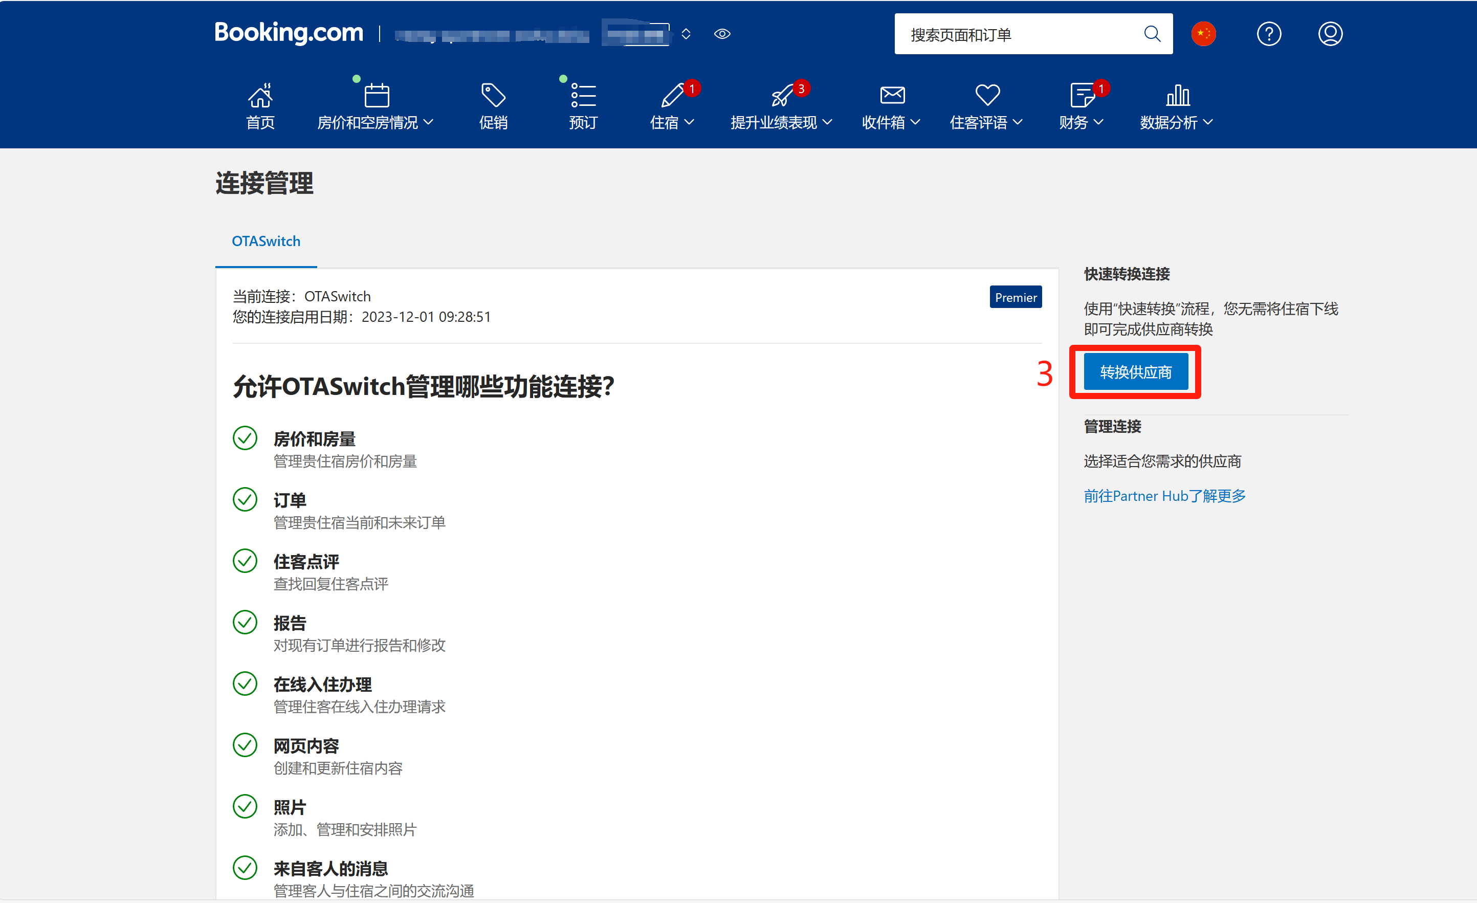
Task: Open the help question mark icon
Action: click(x=1268, y=34)
